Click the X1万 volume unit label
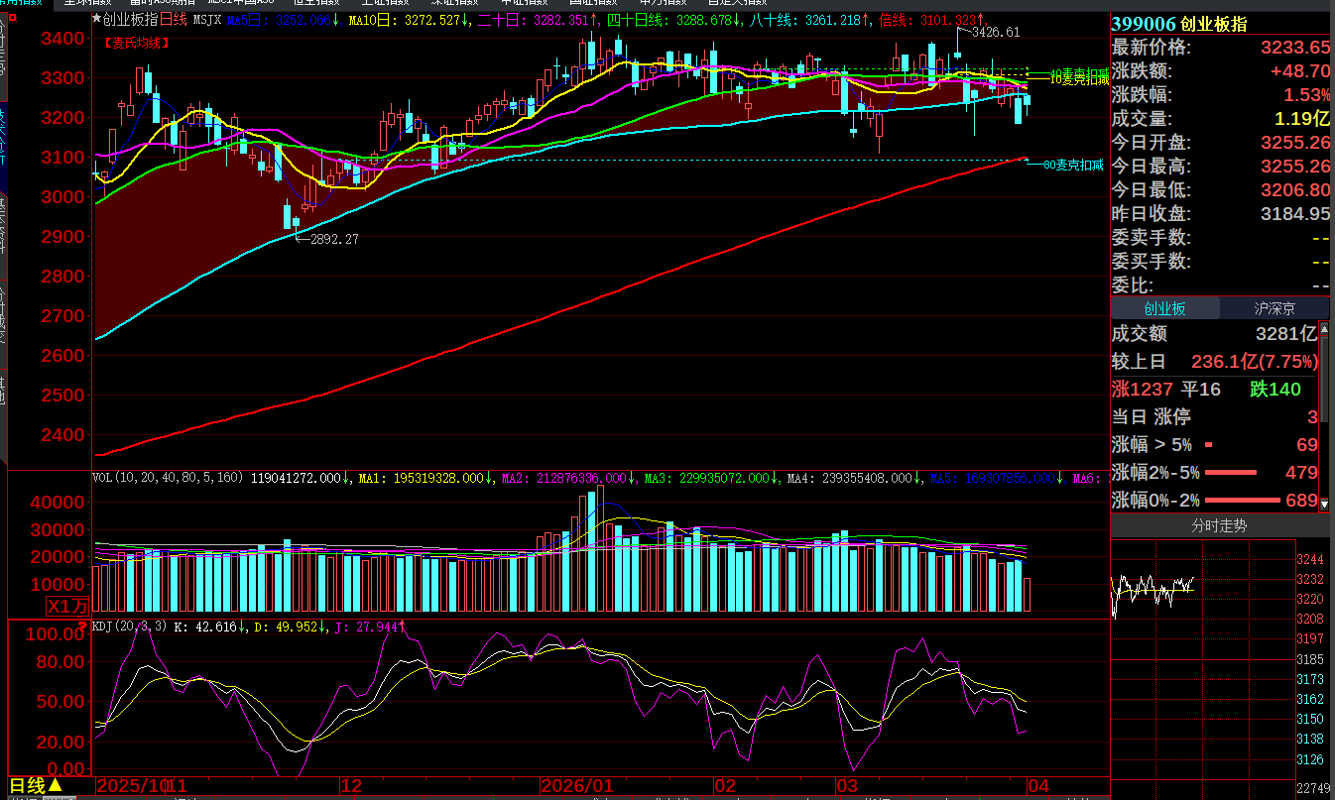Screen dimensions: 1335x800 coord(67,606)
